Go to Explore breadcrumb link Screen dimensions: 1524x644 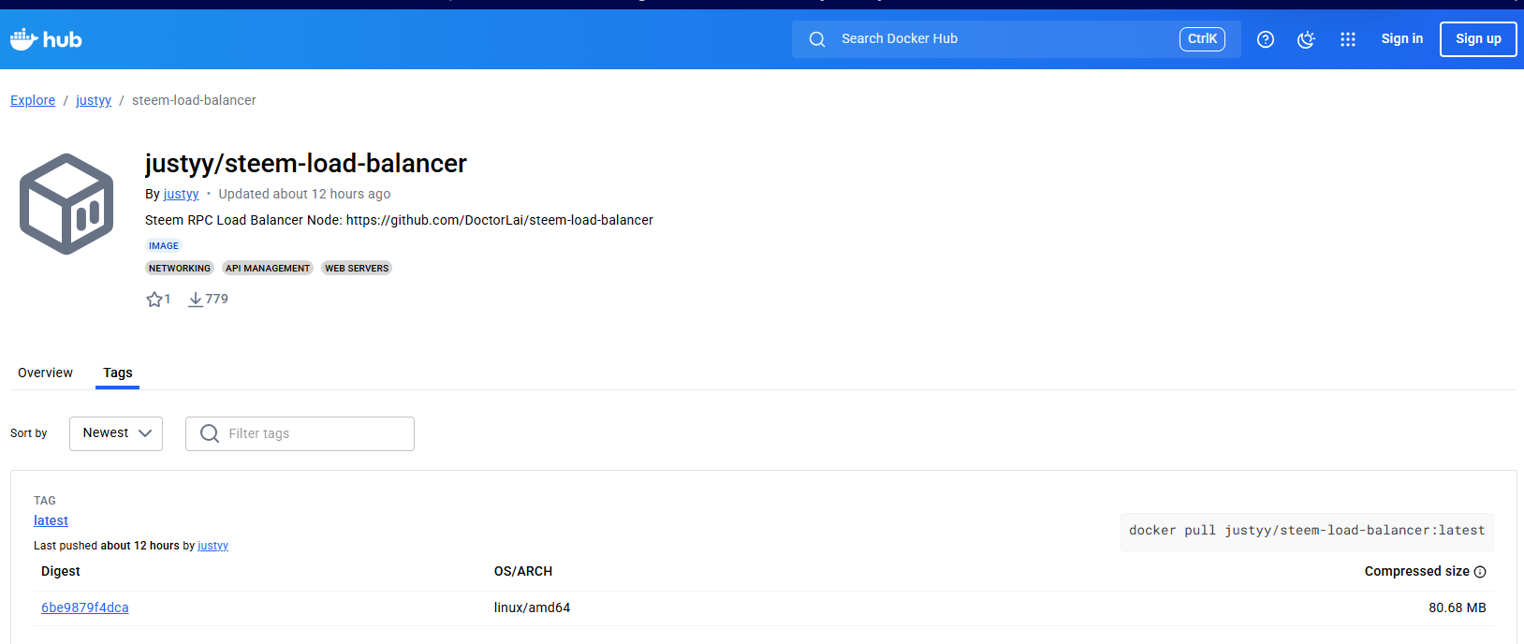33,100
